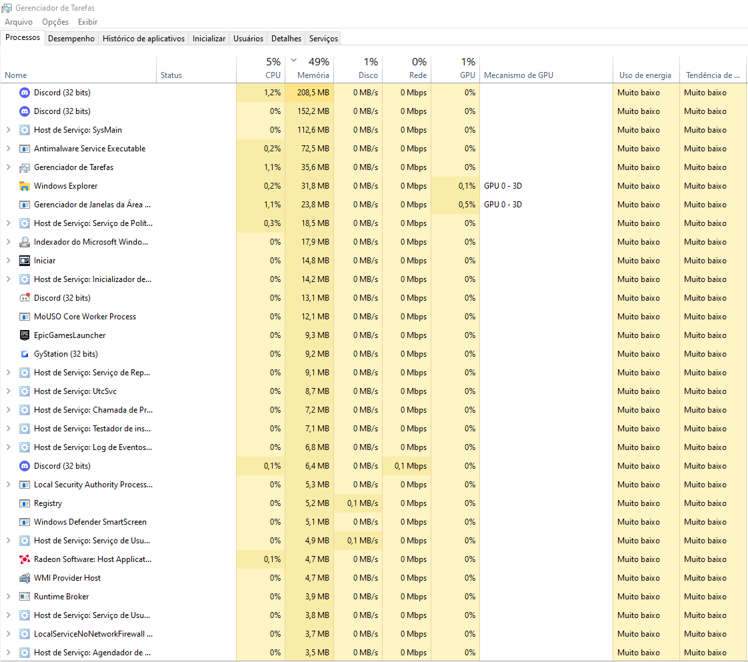This screenshot has width=748, height=662.
Task: Click the Discord icon with the red notification dot
Action: 24,298
